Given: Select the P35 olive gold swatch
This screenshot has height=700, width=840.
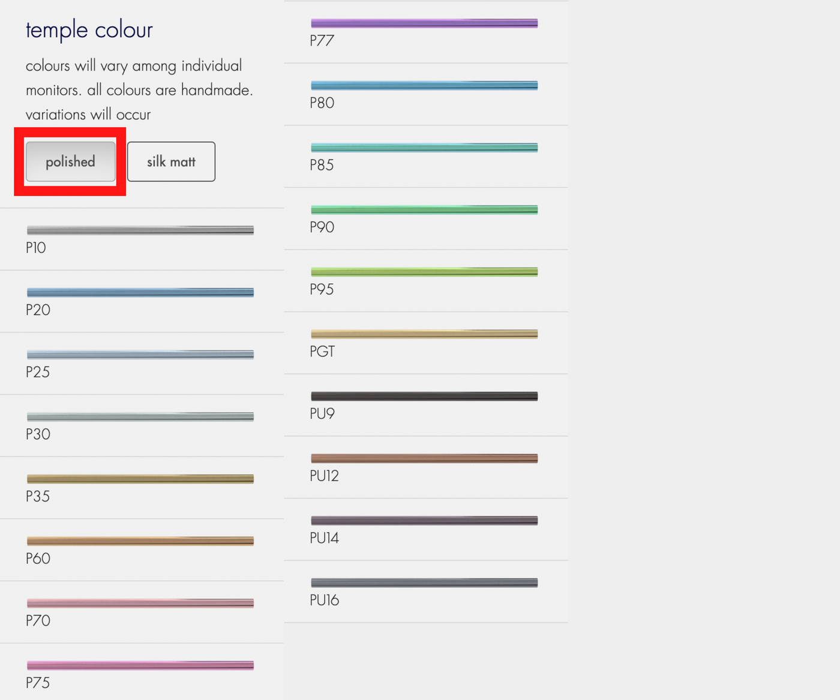Looking at the screenshot, I should click(x=140, y=479).
